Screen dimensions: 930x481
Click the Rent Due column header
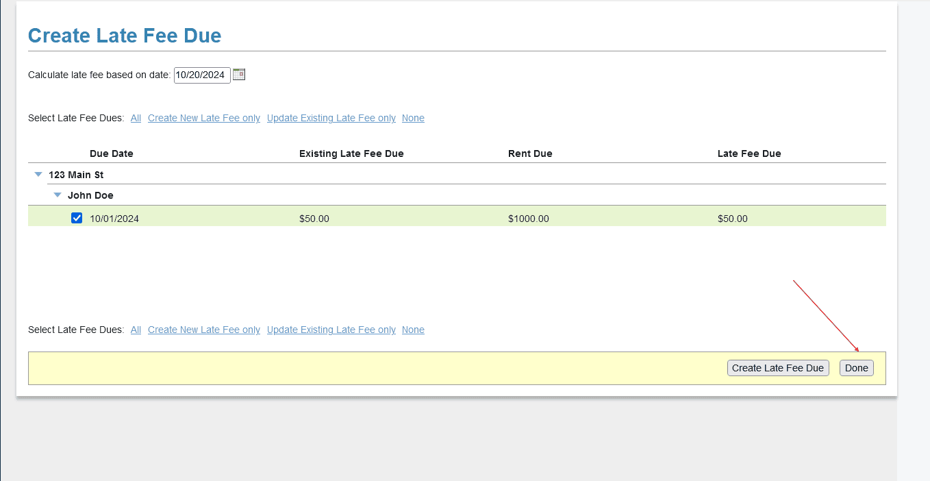click(530, 153)
